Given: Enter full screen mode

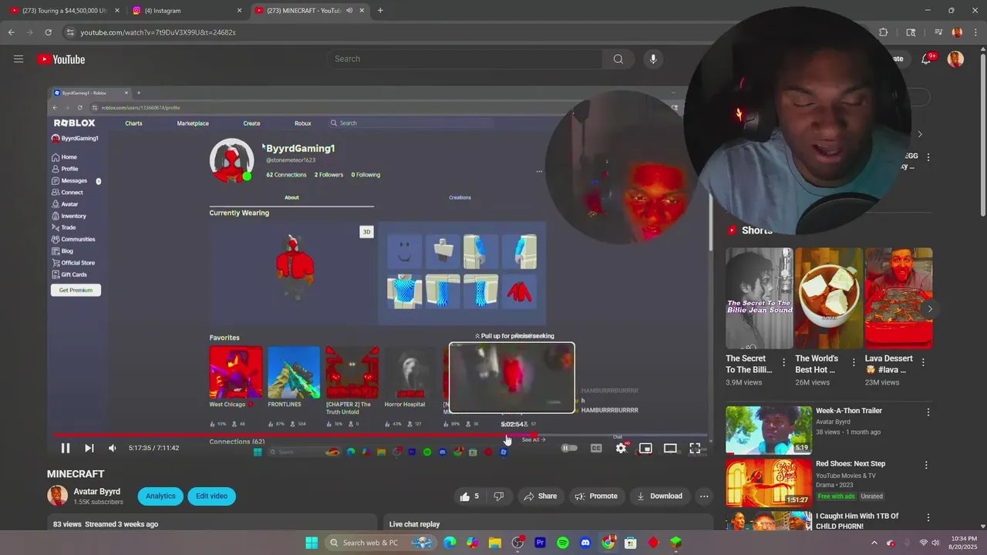Looking at the screenshot, I should [695, 448].
